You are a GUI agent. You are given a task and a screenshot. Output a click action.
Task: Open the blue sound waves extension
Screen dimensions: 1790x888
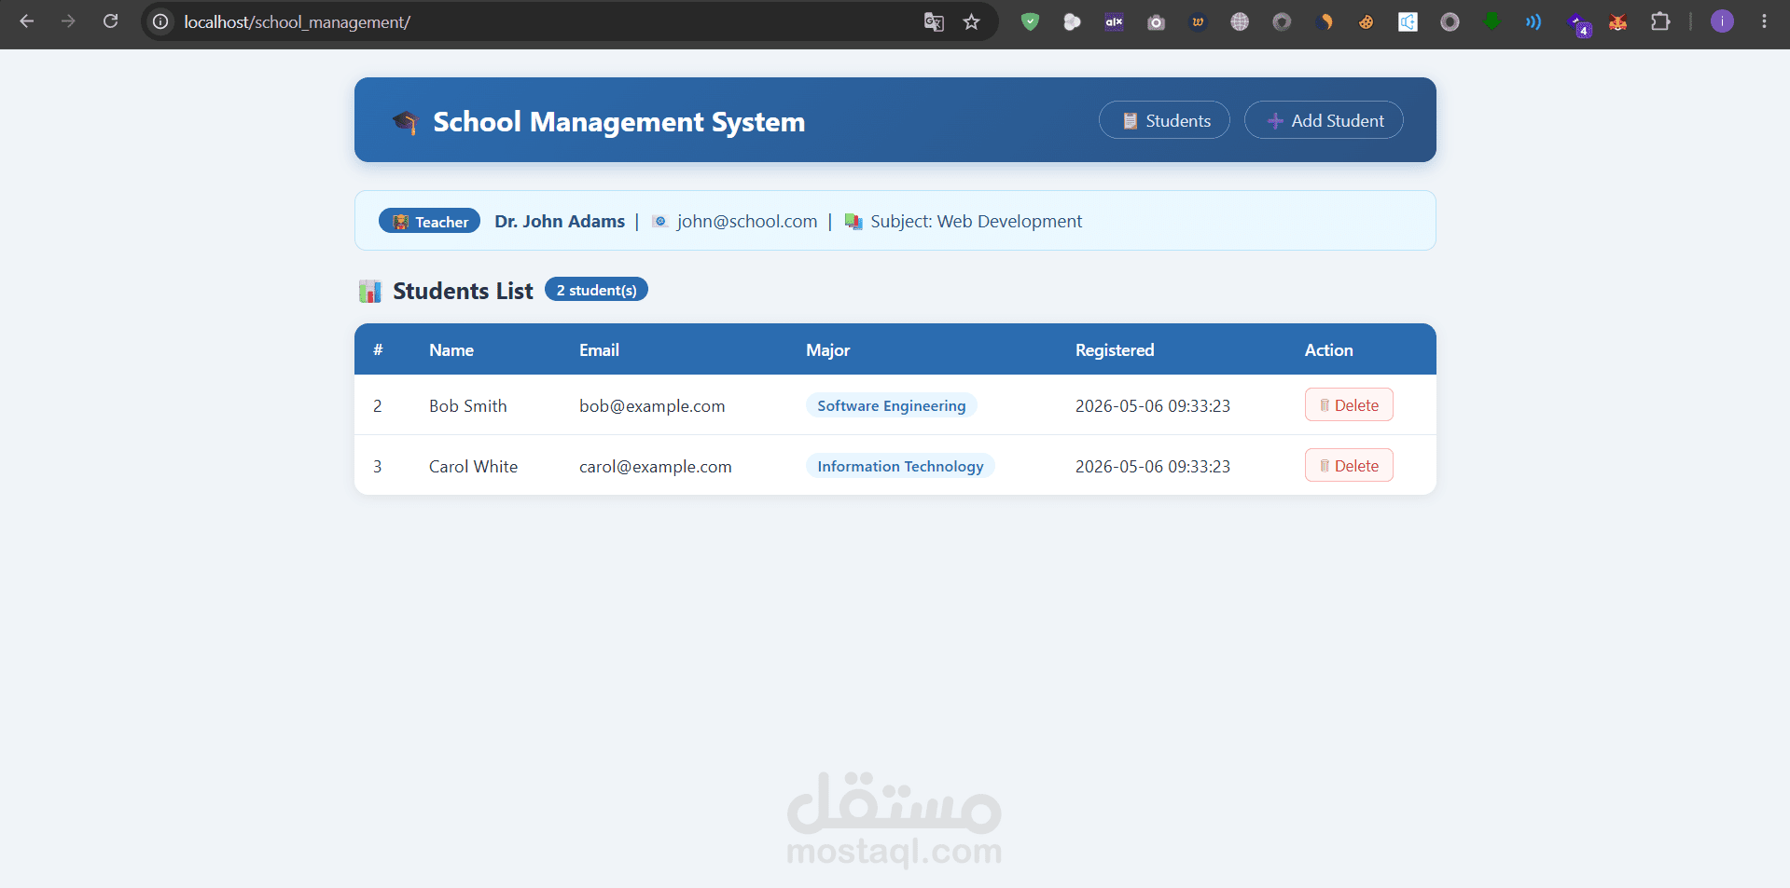click(x=1533, y=21)
